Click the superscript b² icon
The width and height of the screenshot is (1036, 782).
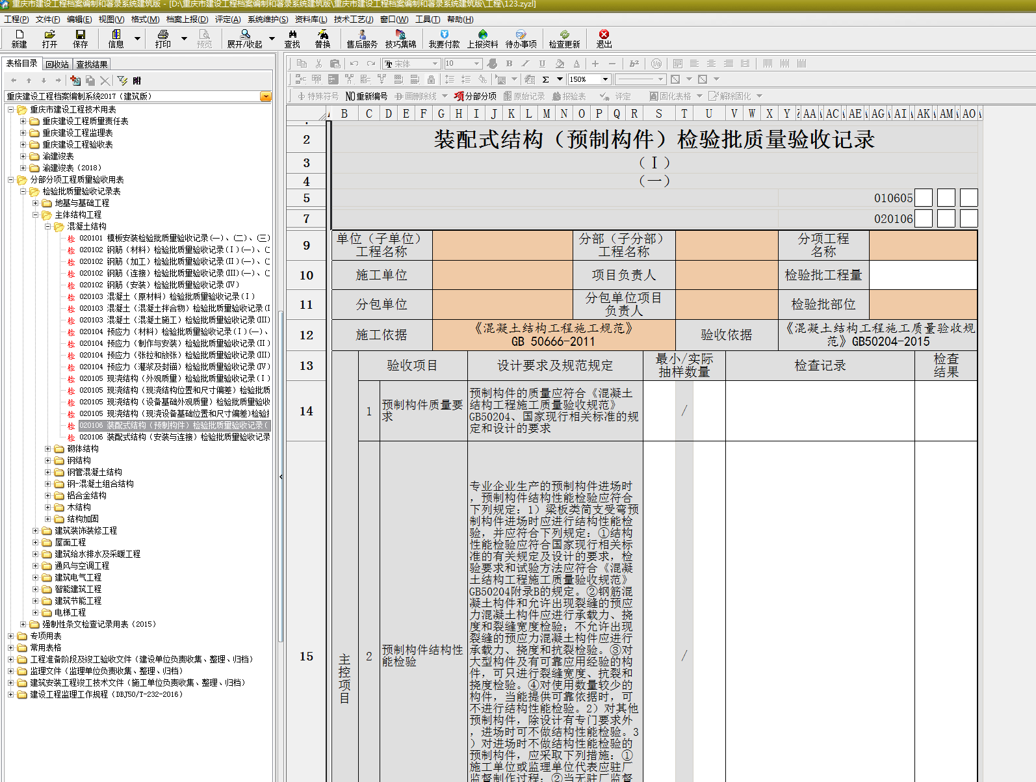(634, 64)
